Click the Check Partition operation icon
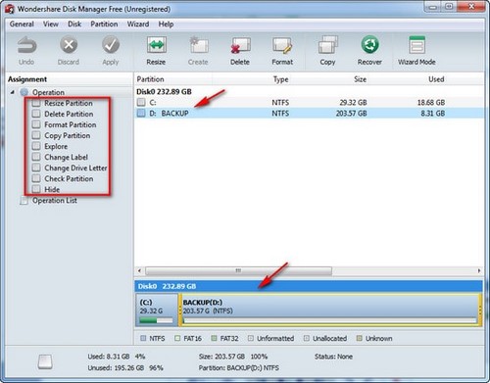This screenshot has width=490, height=383. tap(36, 178)
